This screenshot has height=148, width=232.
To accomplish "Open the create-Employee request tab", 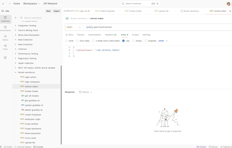I will click(x=105, y=11).
